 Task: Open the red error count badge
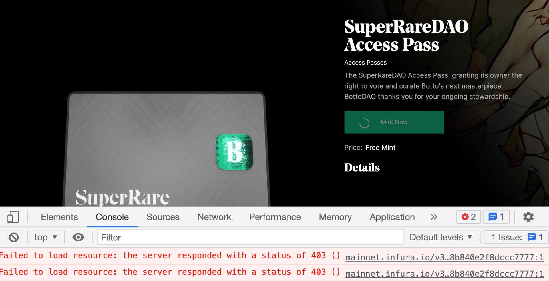pyautogui.click(x=468, y=217)
